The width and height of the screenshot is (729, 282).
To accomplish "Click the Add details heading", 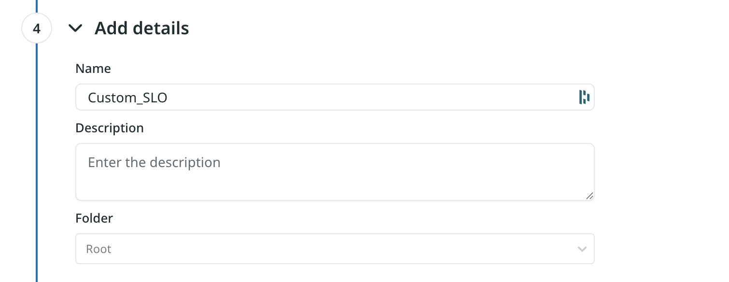I will click(x=142, y=28).
